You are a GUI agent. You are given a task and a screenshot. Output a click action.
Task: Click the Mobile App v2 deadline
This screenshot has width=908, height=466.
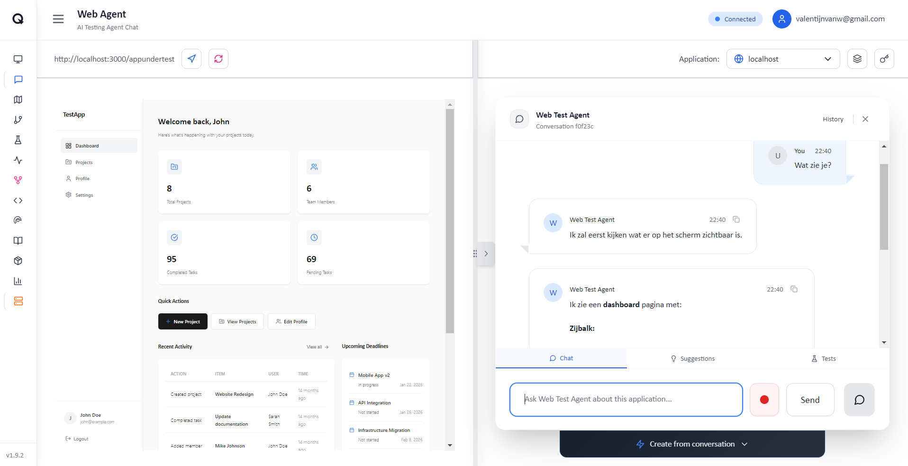(386, 380)
